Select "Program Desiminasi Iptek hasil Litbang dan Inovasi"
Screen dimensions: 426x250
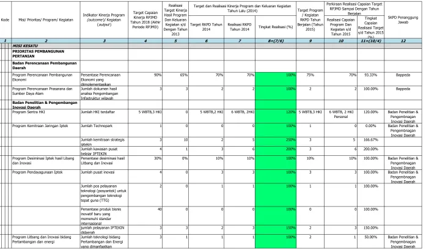tap(46, 163)
